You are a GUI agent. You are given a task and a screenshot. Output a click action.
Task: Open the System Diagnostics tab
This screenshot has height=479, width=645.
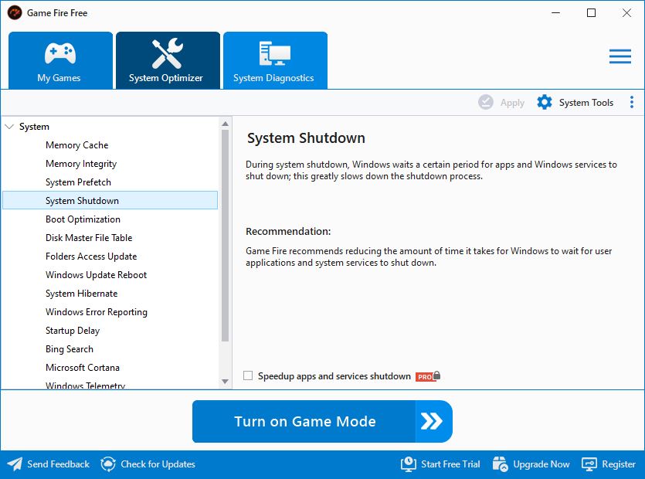coord(275,60)
